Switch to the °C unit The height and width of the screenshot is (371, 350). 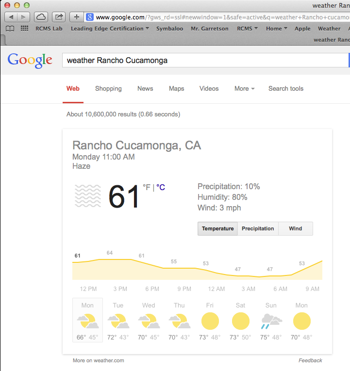point(161,187)
